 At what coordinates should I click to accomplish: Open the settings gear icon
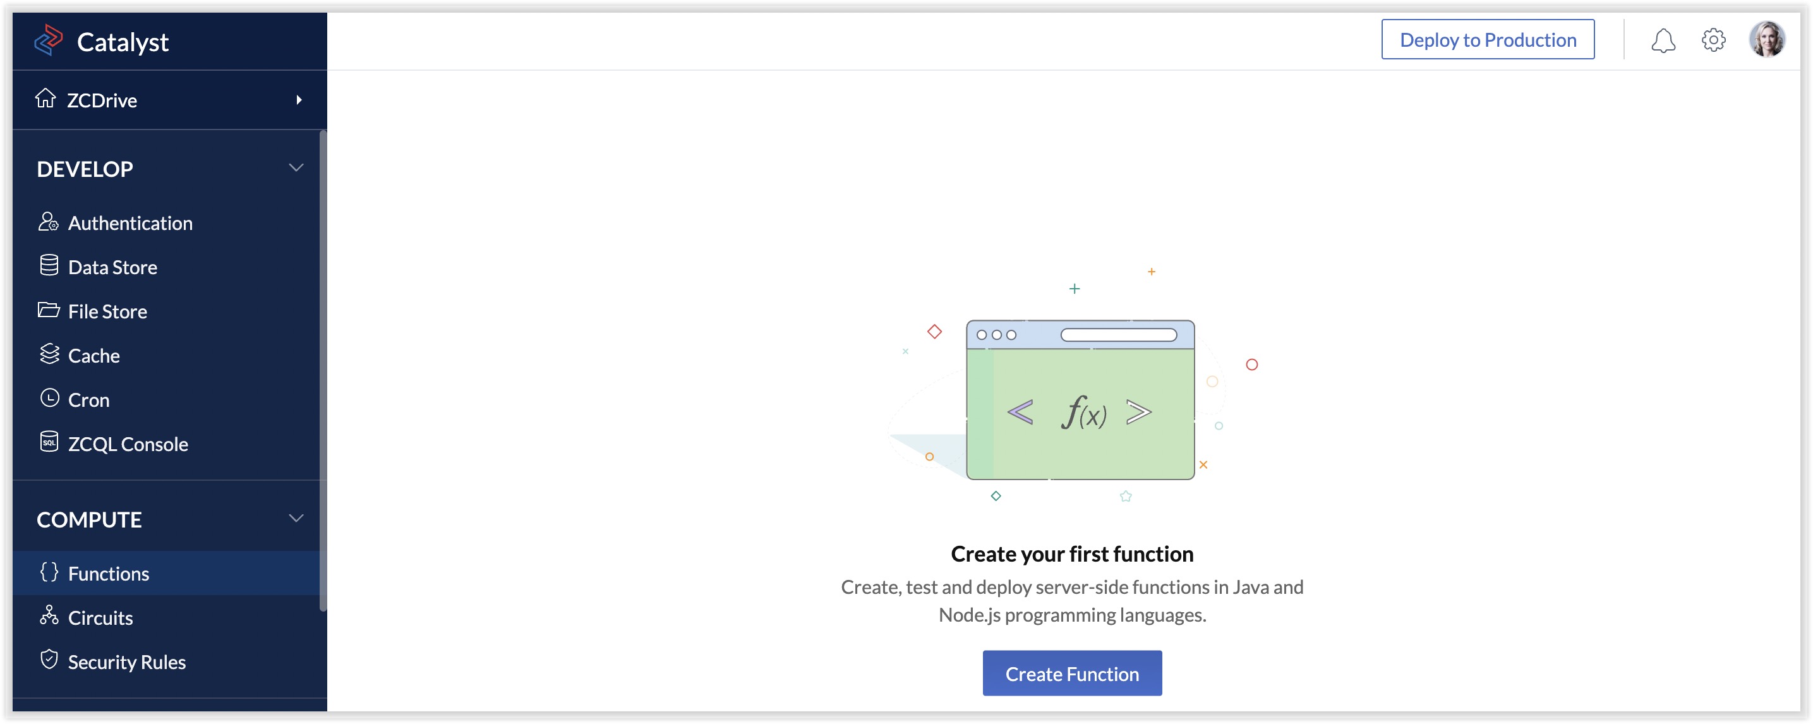coord(1713,40)
